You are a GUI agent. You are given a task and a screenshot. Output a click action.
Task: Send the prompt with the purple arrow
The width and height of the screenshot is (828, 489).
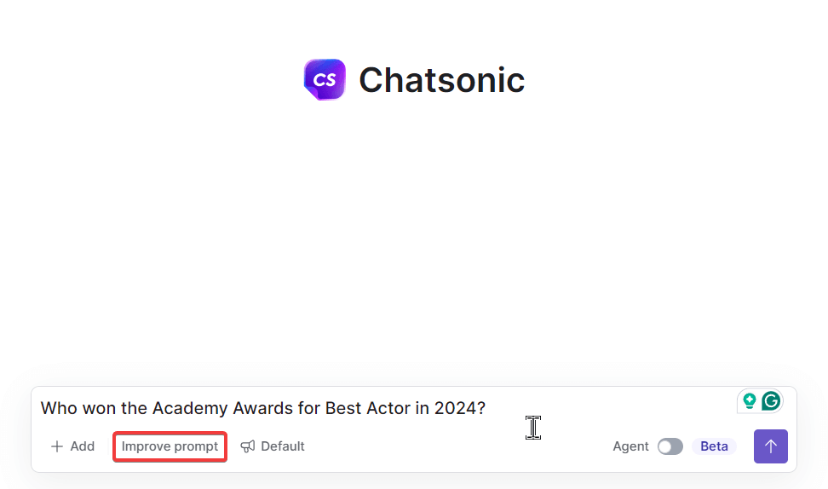pyautogui.click(x=770, y=446)
